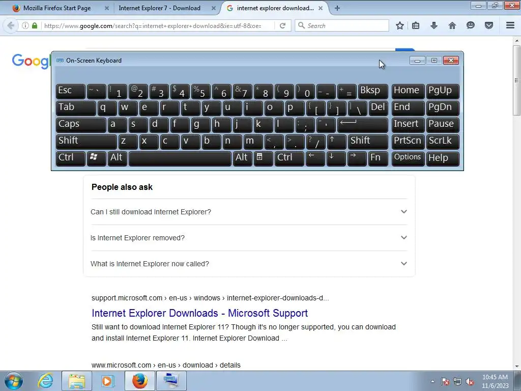The width and height of the screenshot is (521, 391).
Task: Toggle the left Ctrl key
Action: pyautogui.click(x=70, y=158)
